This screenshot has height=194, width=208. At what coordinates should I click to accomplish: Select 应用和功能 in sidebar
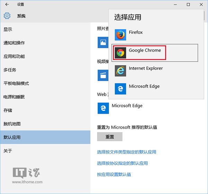tap(14, 56)
